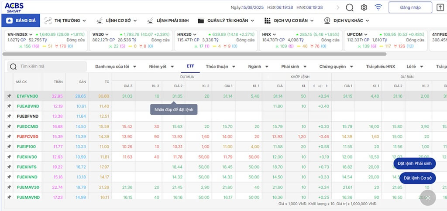Click the Đăng nhập login button
Image resolution: width=447 pixels, height=211 pixels.
tap(410, 7)
